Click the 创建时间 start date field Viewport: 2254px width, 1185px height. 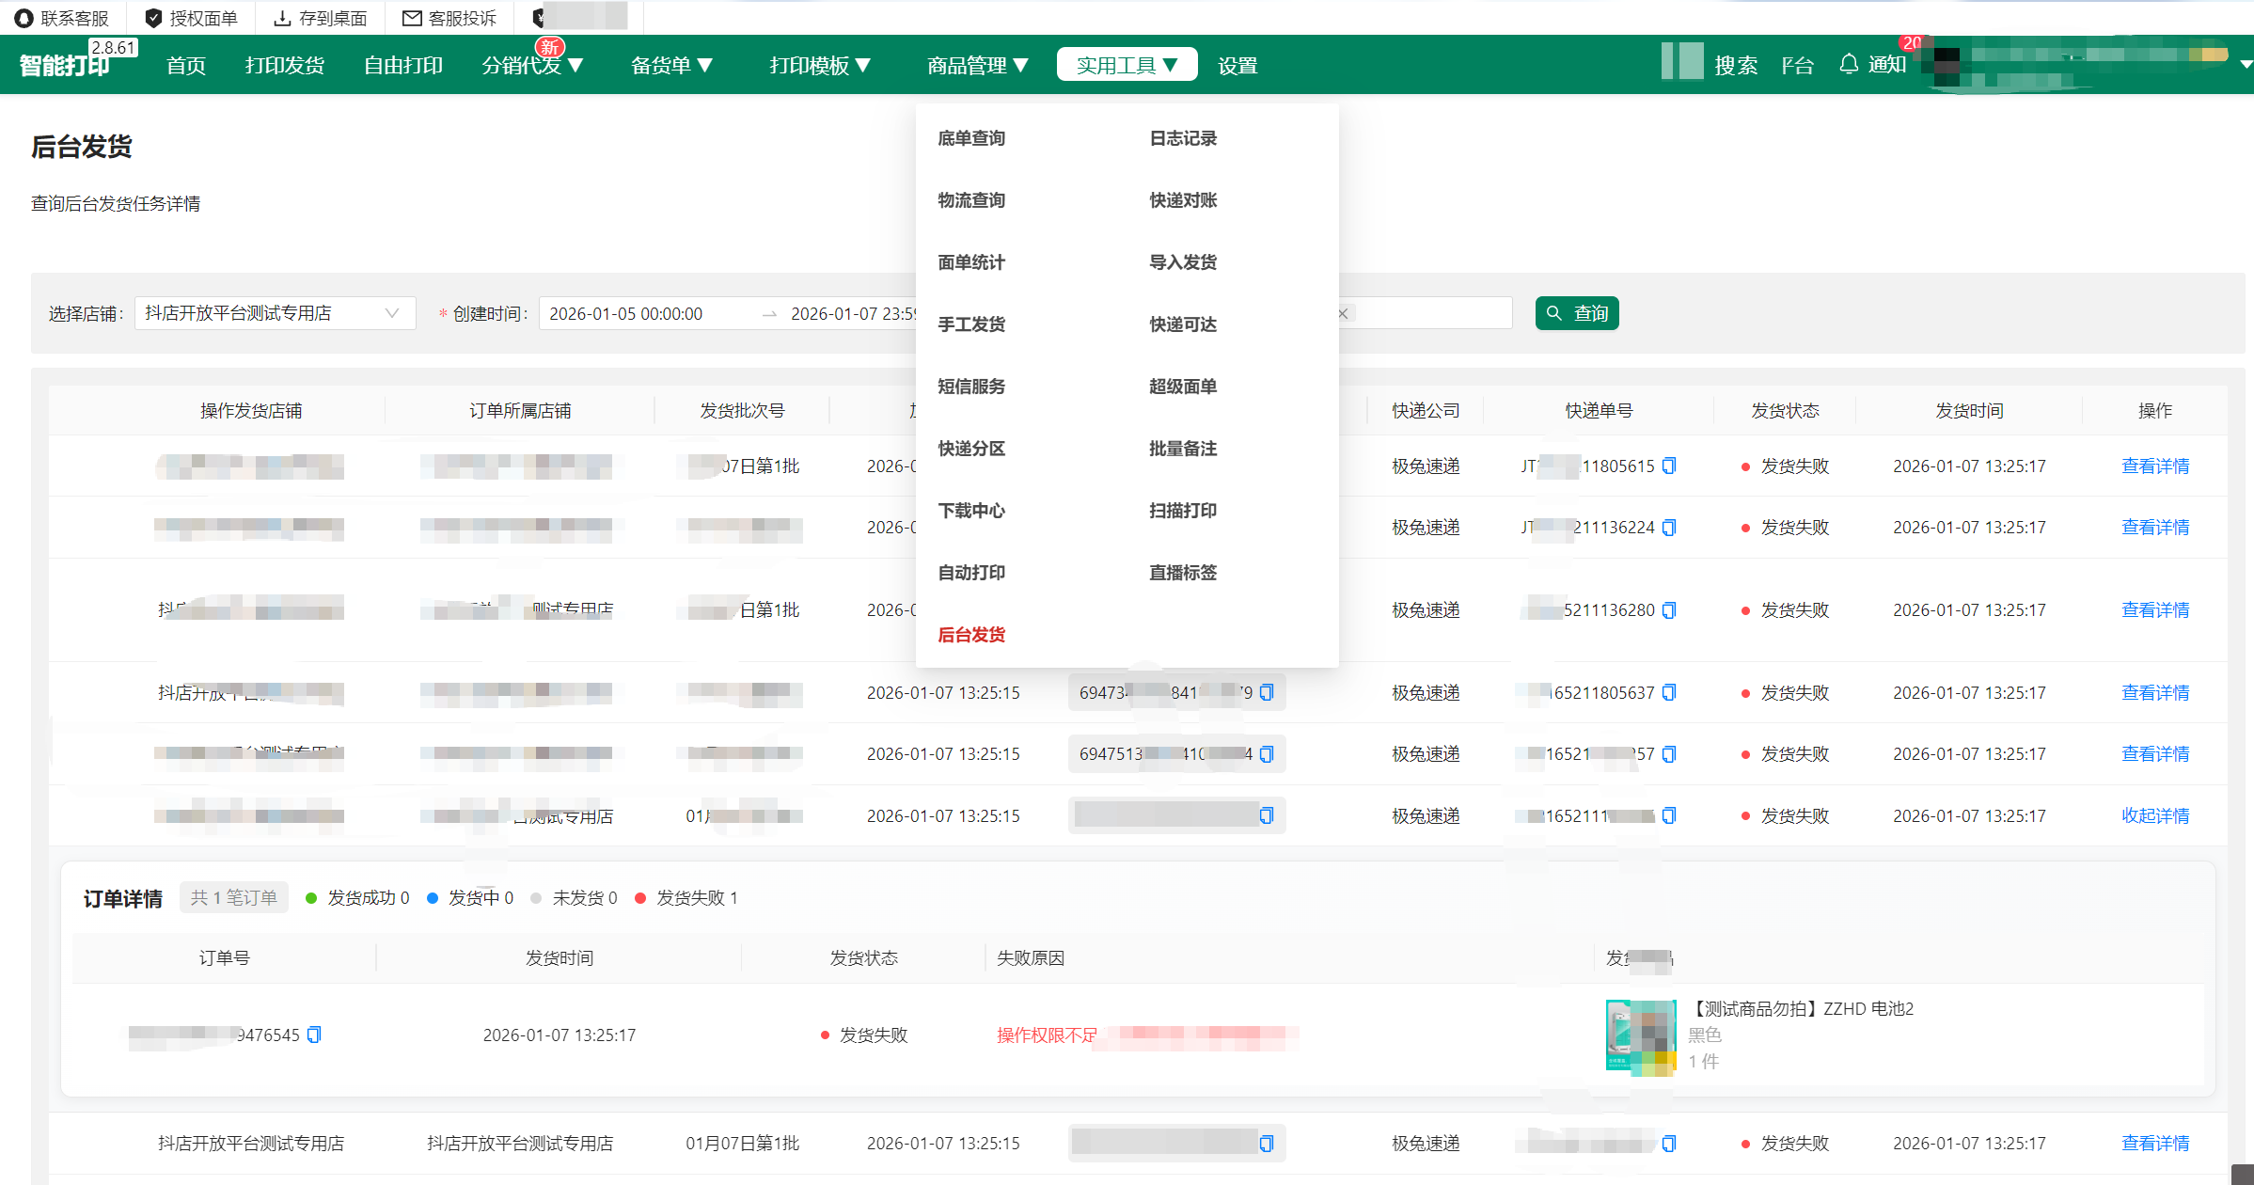pos(625,313)
